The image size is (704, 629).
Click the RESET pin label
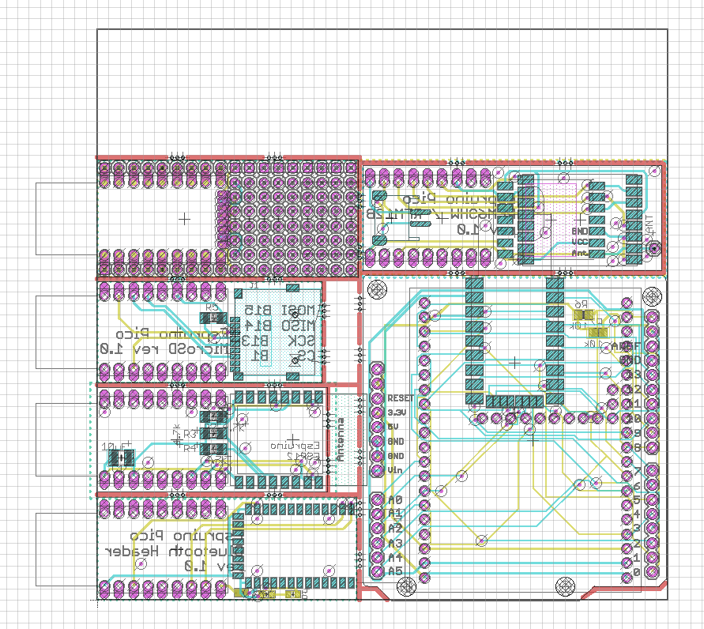(401, 397)
